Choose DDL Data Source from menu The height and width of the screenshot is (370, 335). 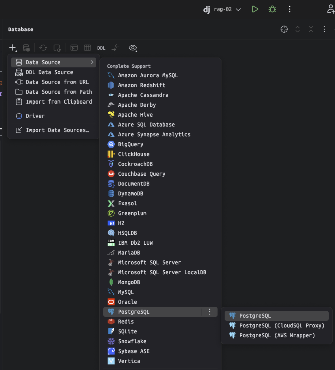coord(50,72)
